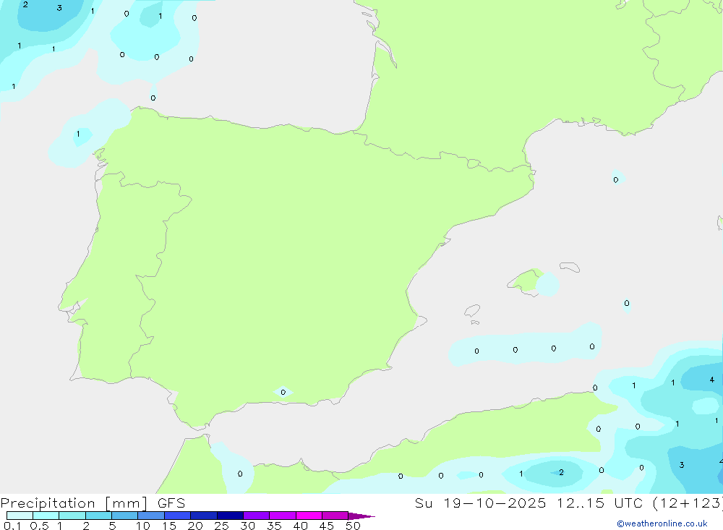Select the 1 to 2 mm legend color
The image size is (723, 530).
(72, 516)
